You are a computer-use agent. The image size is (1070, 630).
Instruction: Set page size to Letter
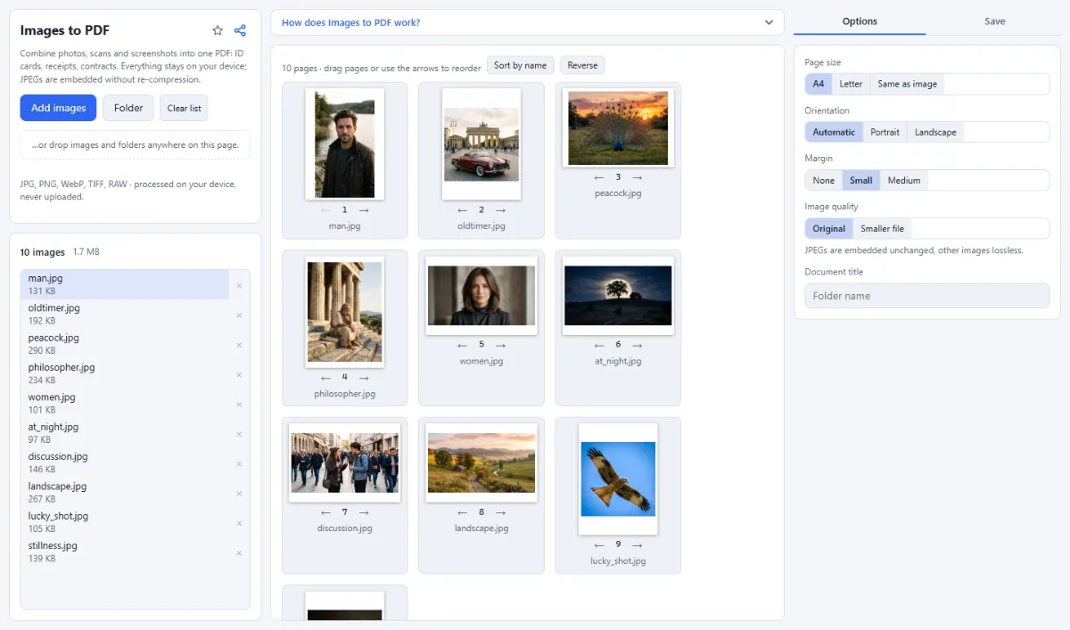click(851, 84)
